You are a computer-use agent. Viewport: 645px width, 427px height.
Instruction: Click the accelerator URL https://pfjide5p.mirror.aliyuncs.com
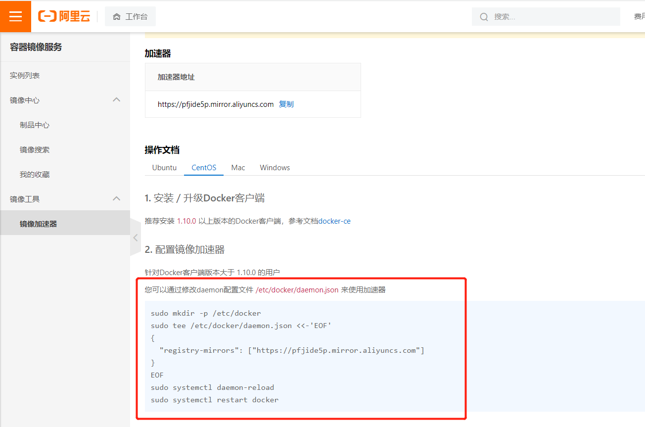click(x=216, y=104)
